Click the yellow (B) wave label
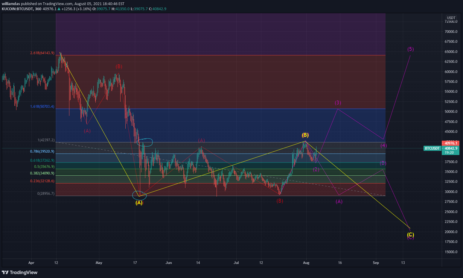This screenshot has width=463, height=278. 305,135
